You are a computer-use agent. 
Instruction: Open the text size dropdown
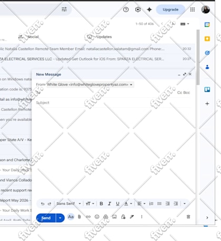pyautogui.click(x=90, y=204)
